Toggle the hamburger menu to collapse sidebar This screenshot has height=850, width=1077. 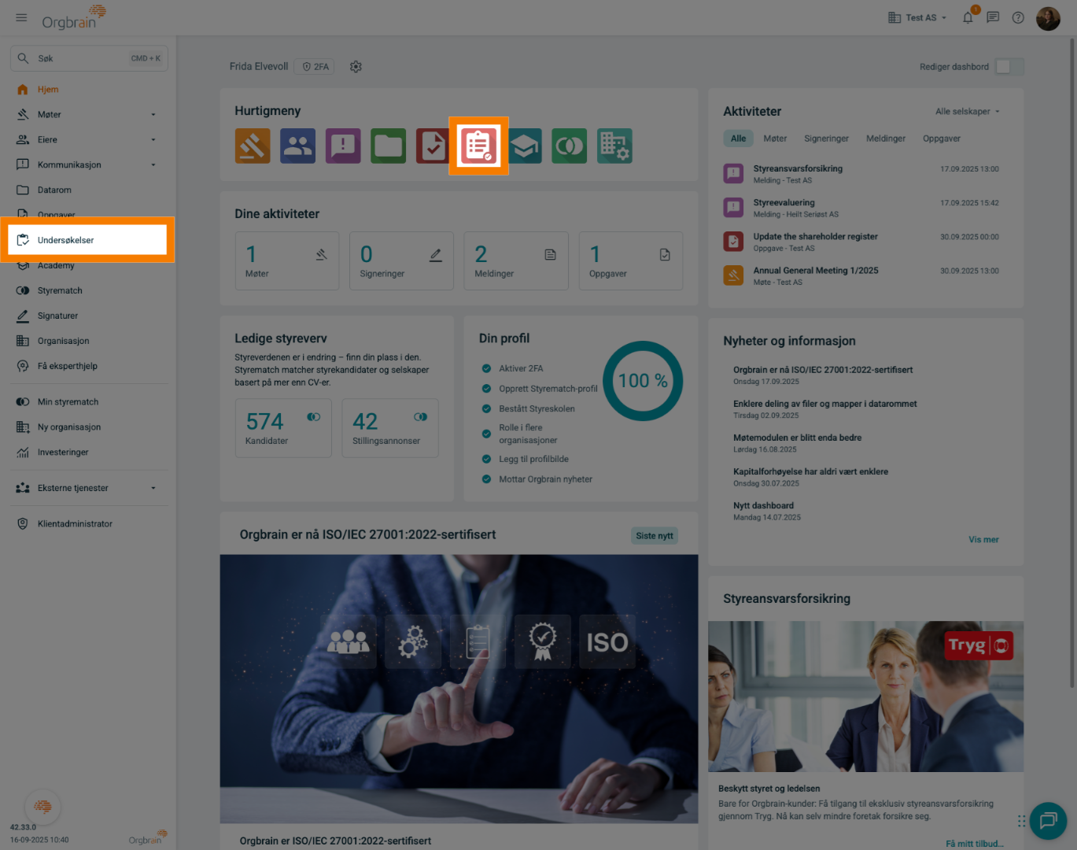[x=21, y=17]
